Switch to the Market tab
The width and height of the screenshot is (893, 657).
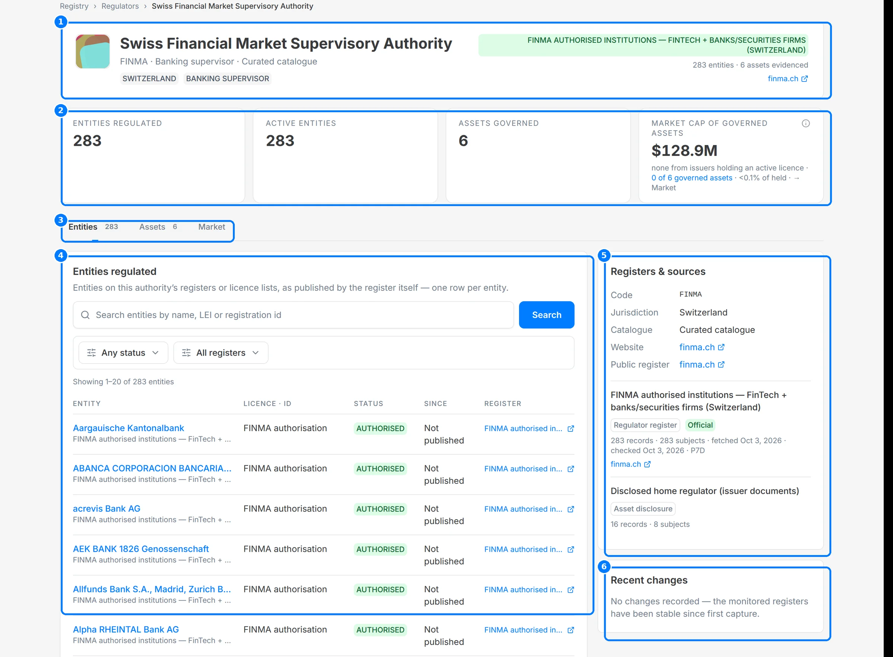(212, 227)
